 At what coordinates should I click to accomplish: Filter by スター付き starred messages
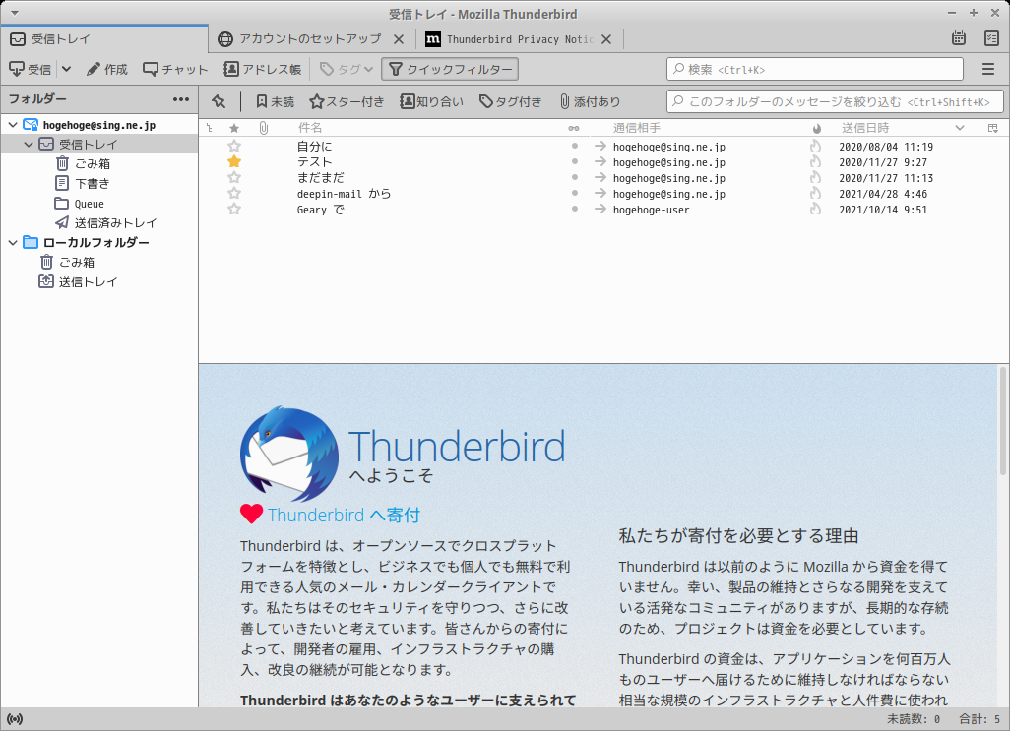pos(347,101)
